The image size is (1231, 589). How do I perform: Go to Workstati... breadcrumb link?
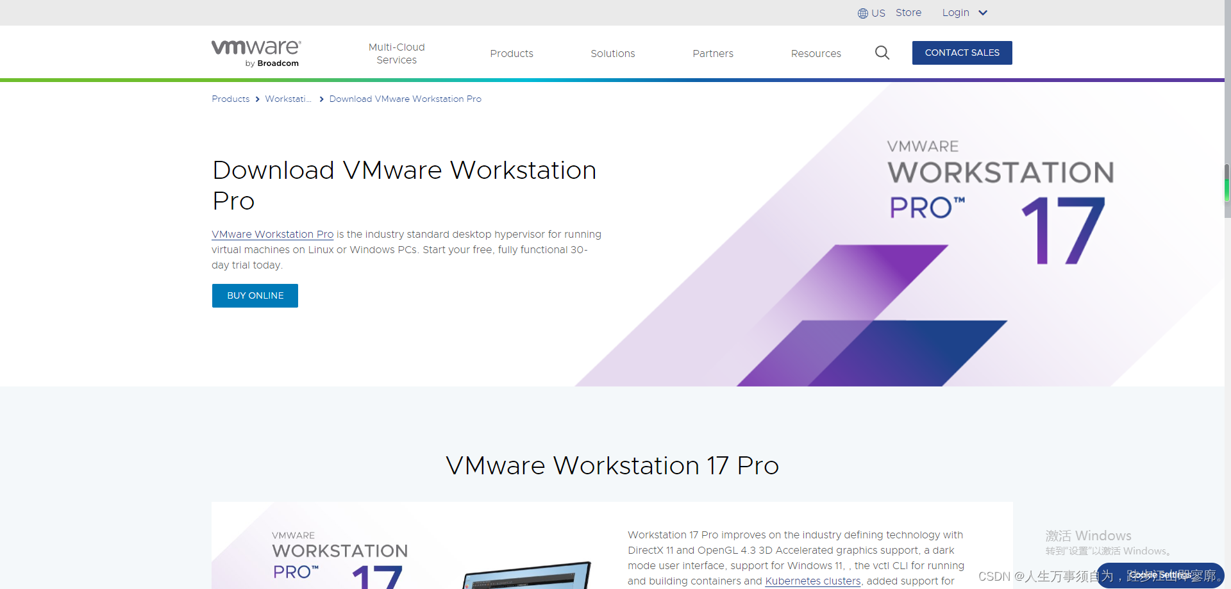(x=289, y=99)
